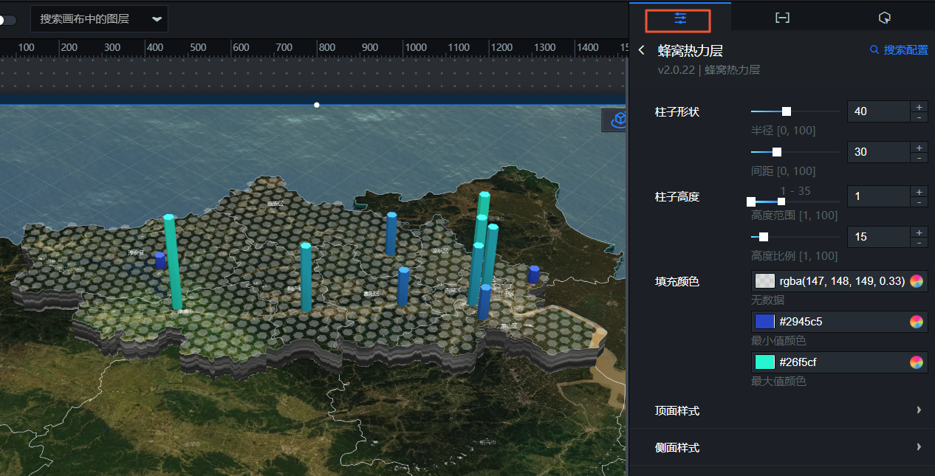Click the 高度比例 height ratio slider handle

click(764, 237)
